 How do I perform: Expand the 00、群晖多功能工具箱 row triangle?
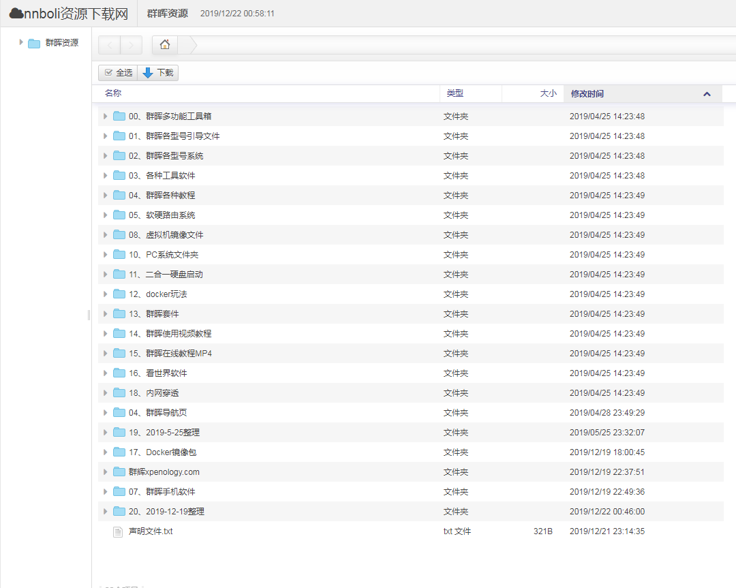tap(105, 116)
